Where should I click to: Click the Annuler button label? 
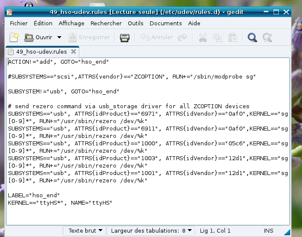click(162, 37)
